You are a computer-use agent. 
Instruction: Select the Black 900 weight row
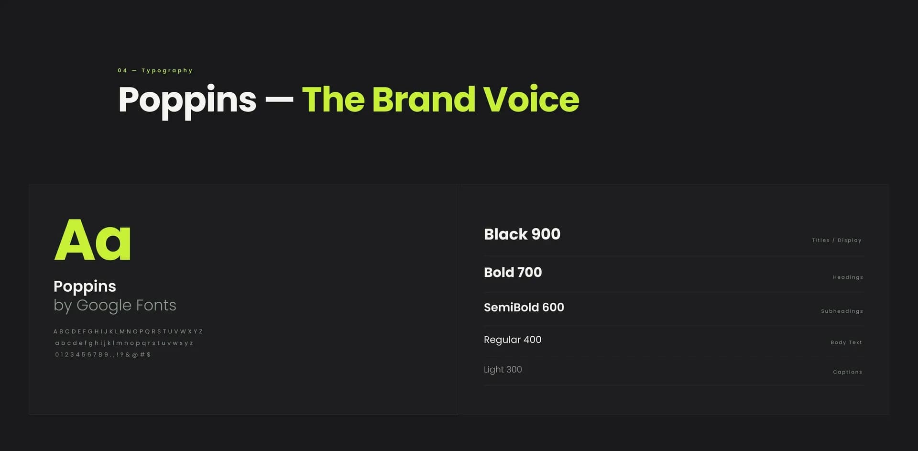(x=674, y=235)
